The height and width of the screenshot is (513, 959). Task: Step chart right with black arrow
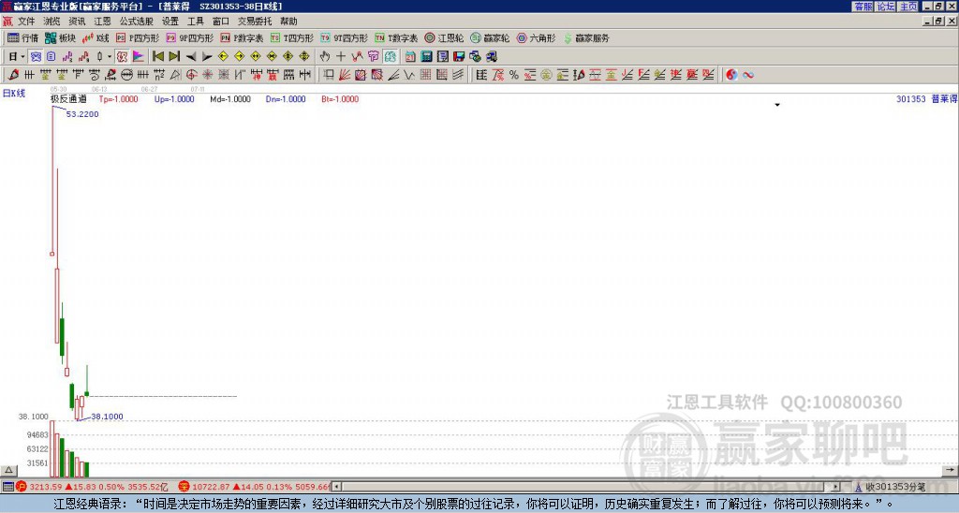(x=207, y=57)
